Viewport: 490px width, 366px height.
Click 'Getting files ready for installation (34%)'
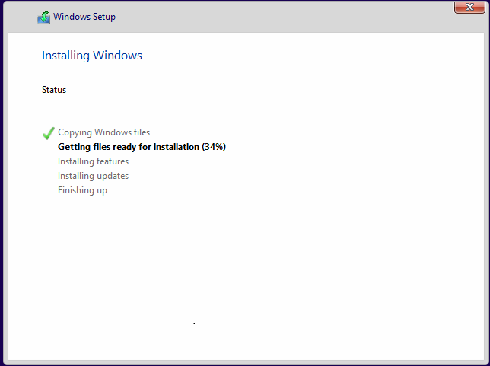pos(142,147)
